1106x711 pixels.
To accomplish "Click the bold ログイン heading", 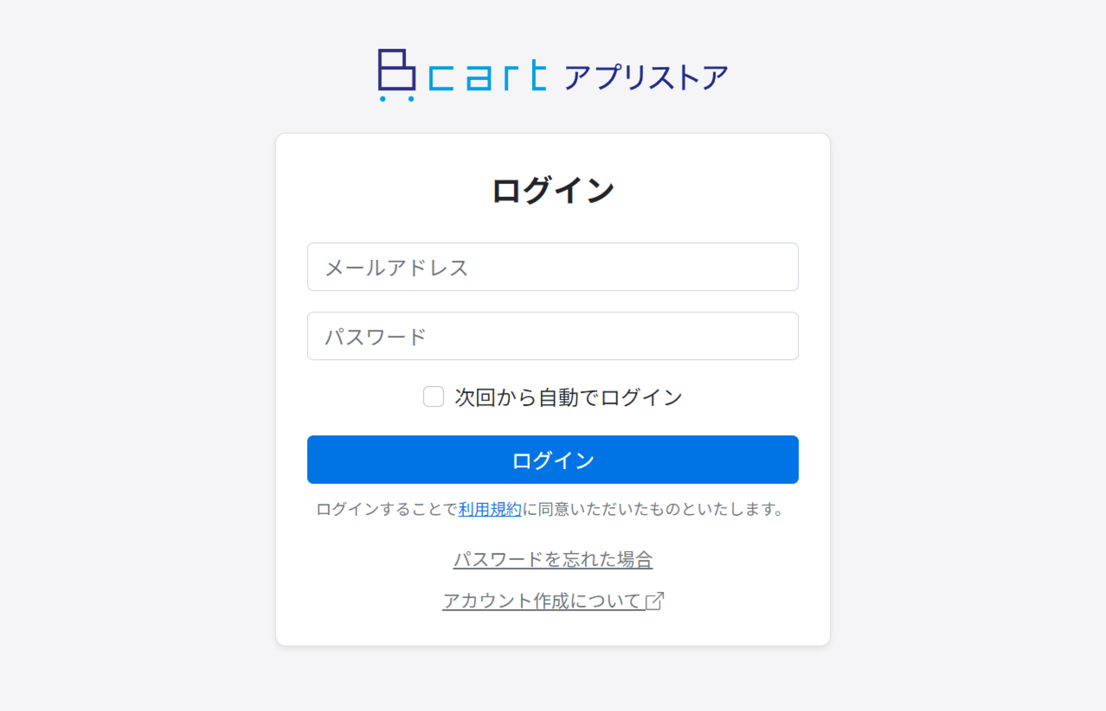I will 553,190.
